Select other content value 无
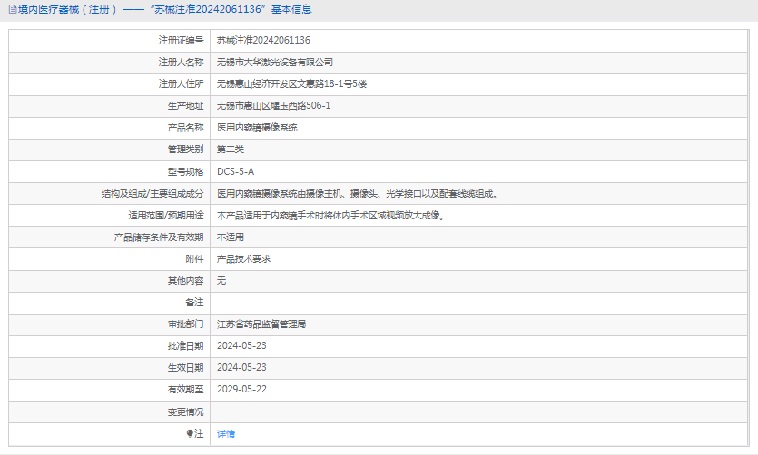Screen dimensions: 758x455 (221, 281)
